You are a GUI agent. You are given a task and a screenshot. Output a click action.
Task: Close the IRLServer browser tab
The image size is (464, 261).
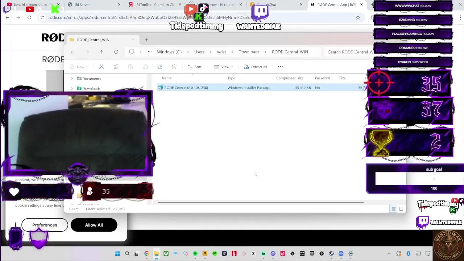tap(119, 5)
